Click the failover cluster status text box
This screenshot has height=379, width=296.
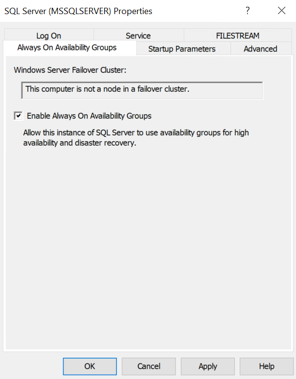click(x=142, y=90)
